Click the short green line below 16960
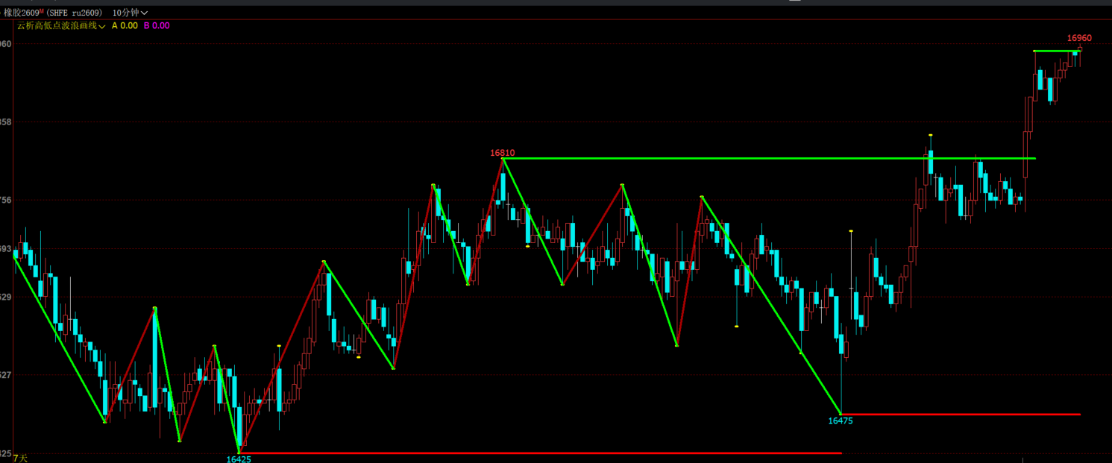This screenshot has height=463, width=1112. (x=1057, y=51)
